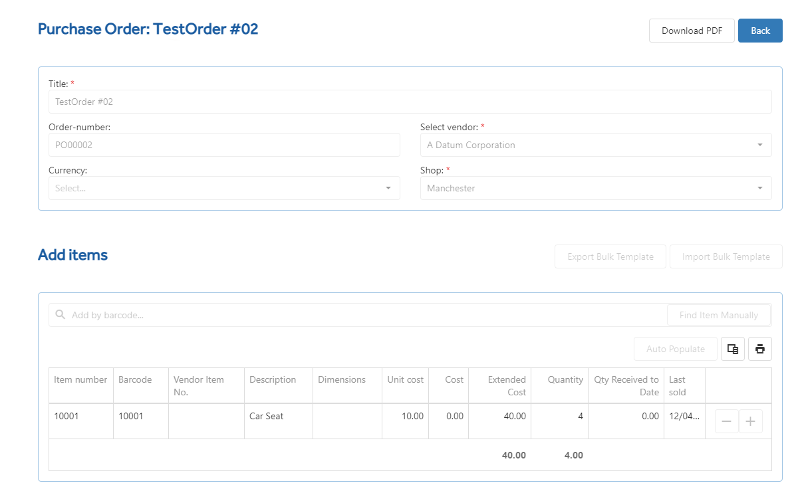Click the blue Back button

coord(760,31)
